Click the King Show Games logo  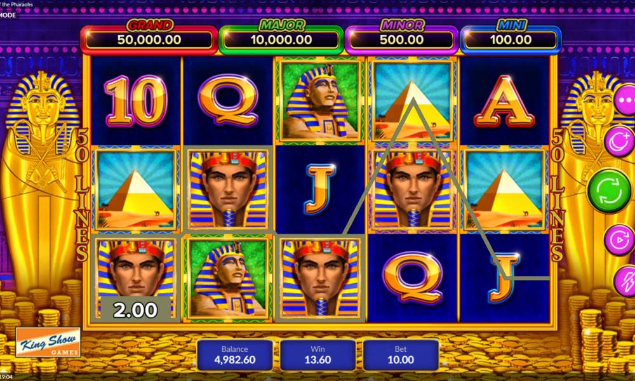(48, 342)
